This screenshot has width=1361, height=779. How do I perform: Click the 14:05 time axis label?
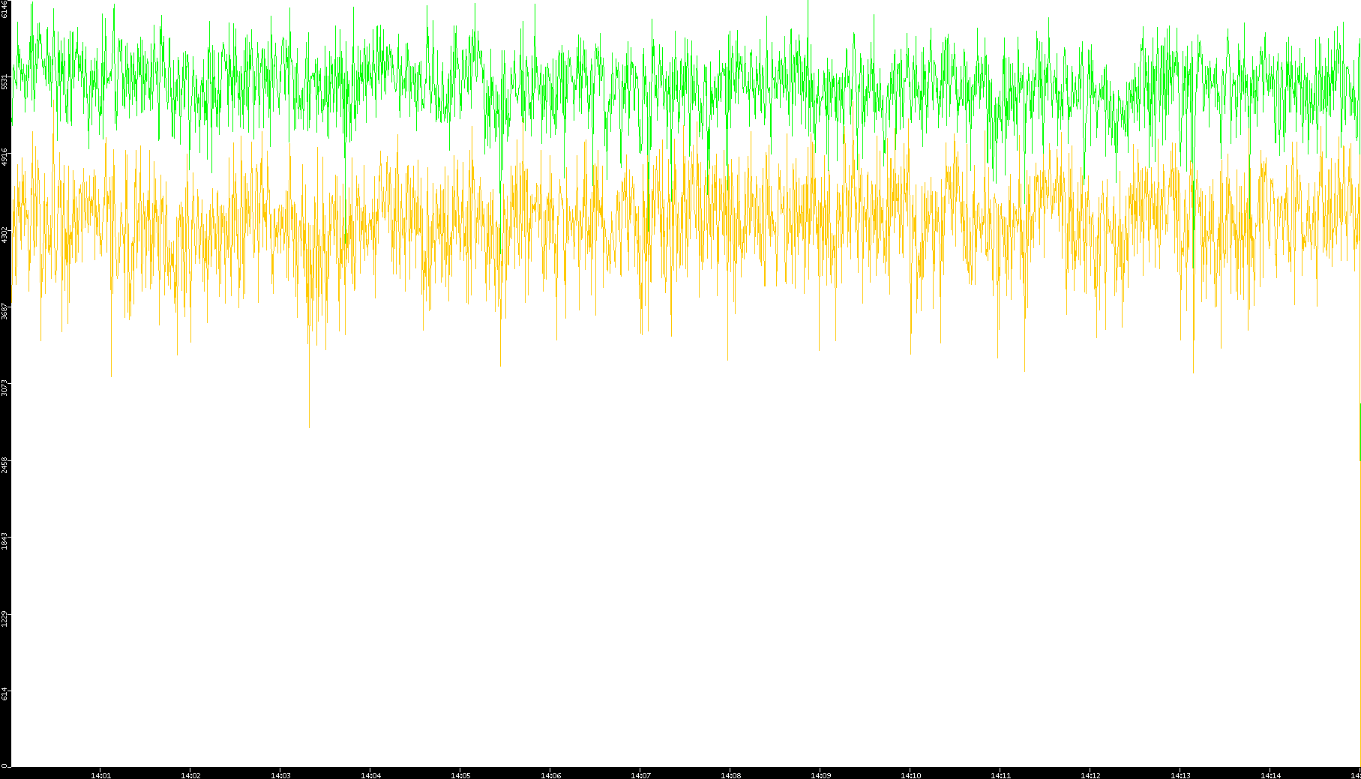(x=460, y=775)
